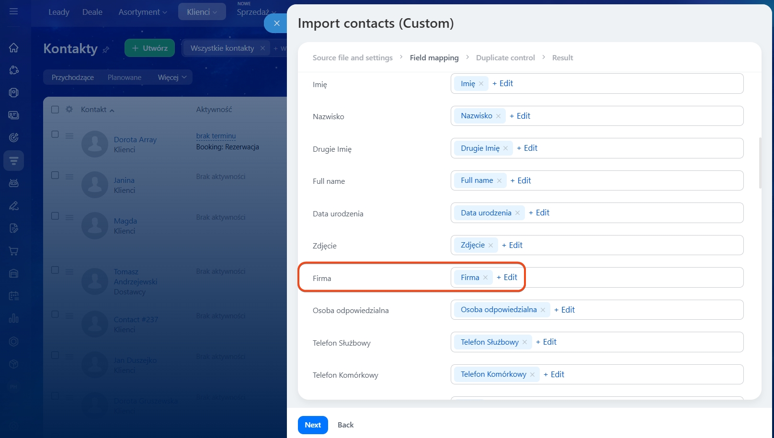Go to Source file and settings step

[x=352, y=57]
